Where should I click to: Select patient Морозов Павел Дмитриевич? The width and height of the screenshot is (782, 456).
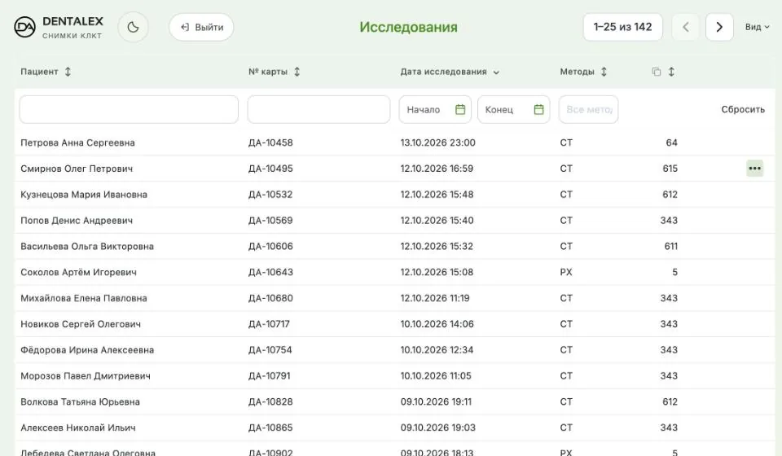(x=86, y=375)
